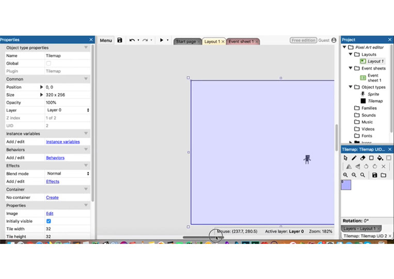Click the layout horizontal scrollbar

click(203, 237)
